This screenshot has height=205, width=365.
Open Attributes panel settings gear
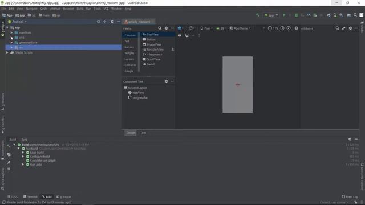[x=350, y=28]
